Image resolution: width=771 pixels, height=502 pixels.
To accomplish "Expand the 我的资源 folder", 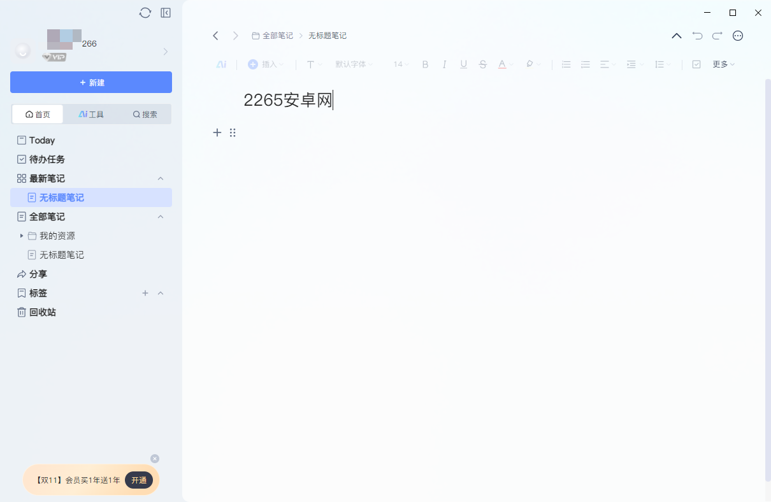I will [x=23, y=236].
